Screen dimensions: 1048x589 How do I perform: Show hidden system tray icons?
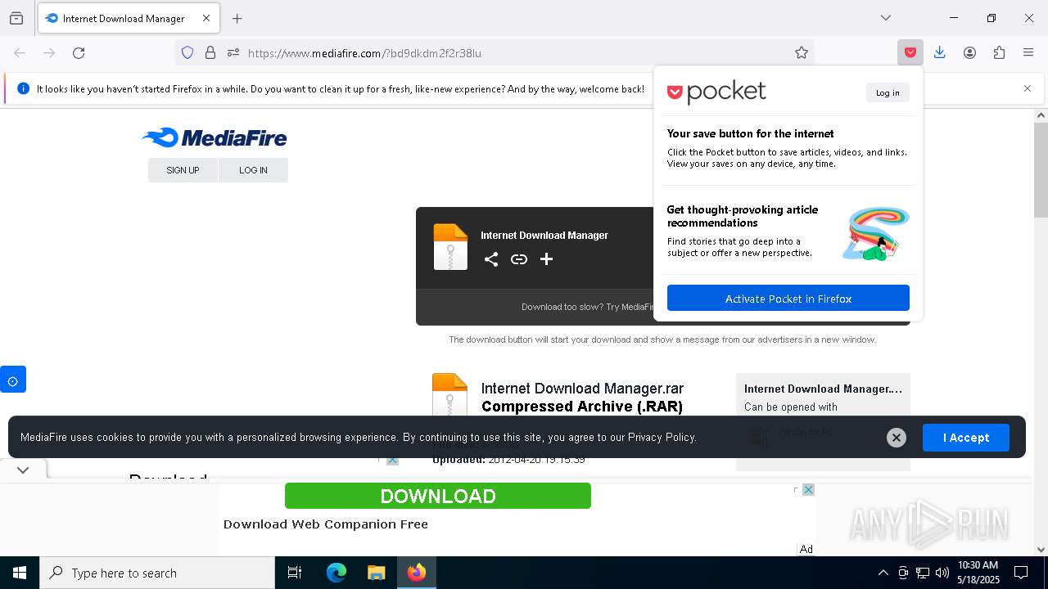click(883, 573)
